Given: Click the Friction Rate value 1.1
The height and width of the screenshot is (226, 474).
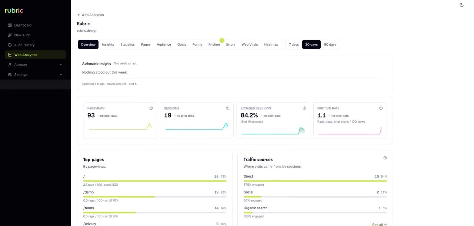Looking at the screenshot, I should point(321,115).
